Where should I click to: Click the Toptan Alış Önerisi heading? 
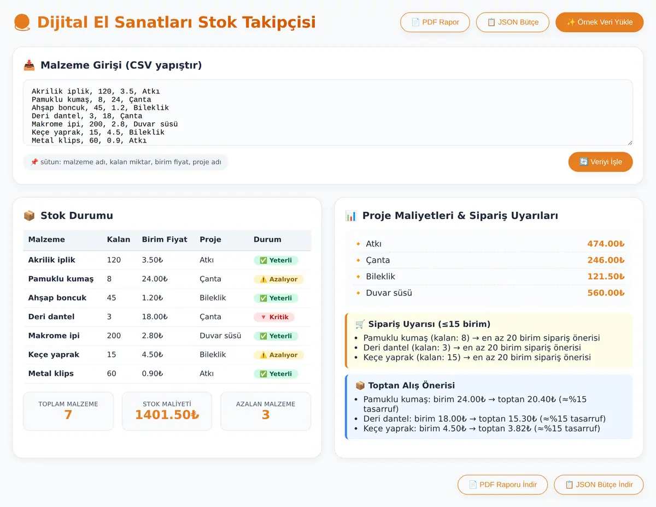pos(405,385)
